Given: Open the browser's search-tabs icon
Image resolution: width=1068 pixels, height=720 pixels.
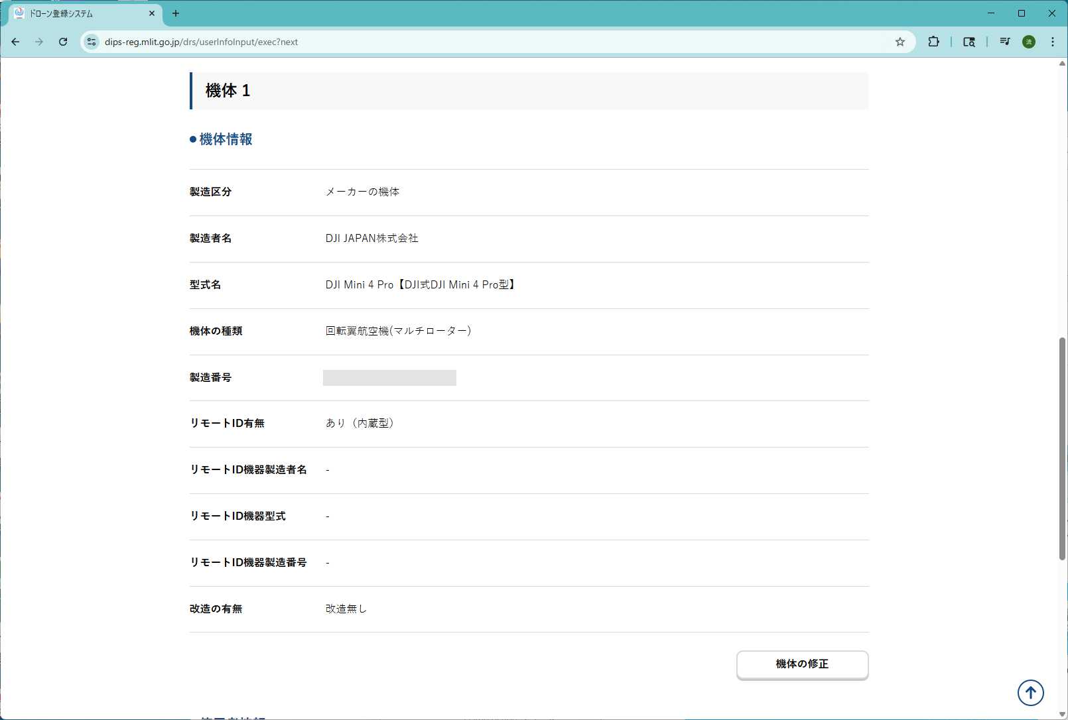Looking at the screenshot, I should [x=969, y=42].
